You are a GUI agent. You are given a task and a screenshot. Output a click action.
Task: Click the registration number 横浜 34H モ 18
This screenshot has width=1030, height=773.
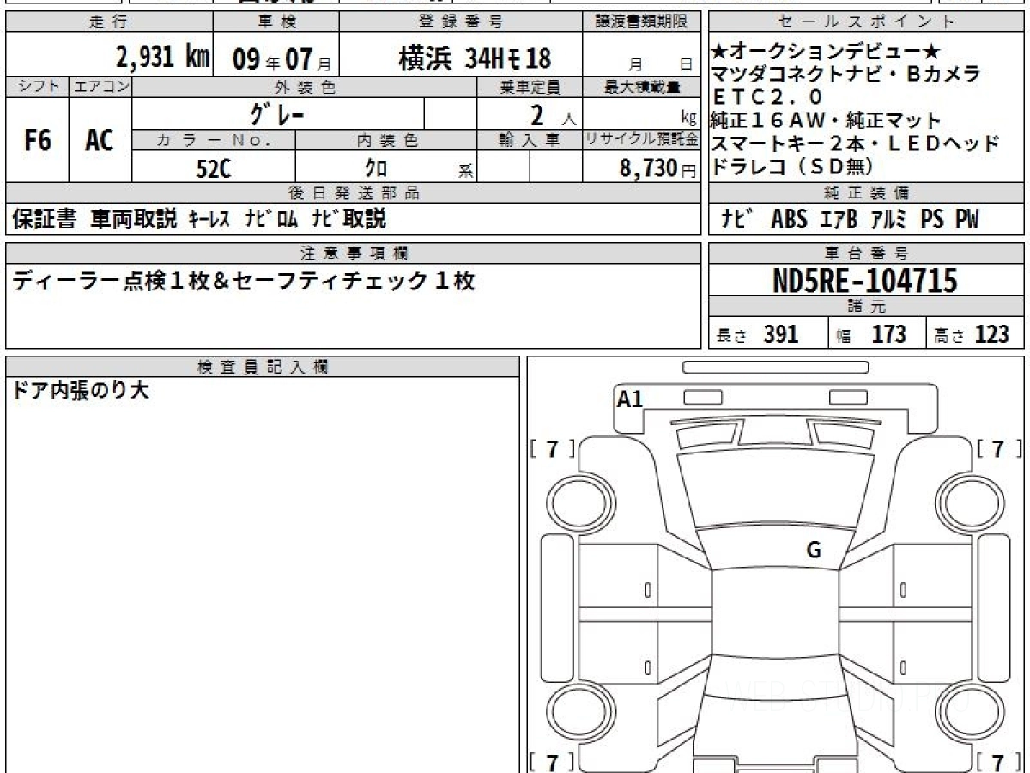[x=475, y=58]
